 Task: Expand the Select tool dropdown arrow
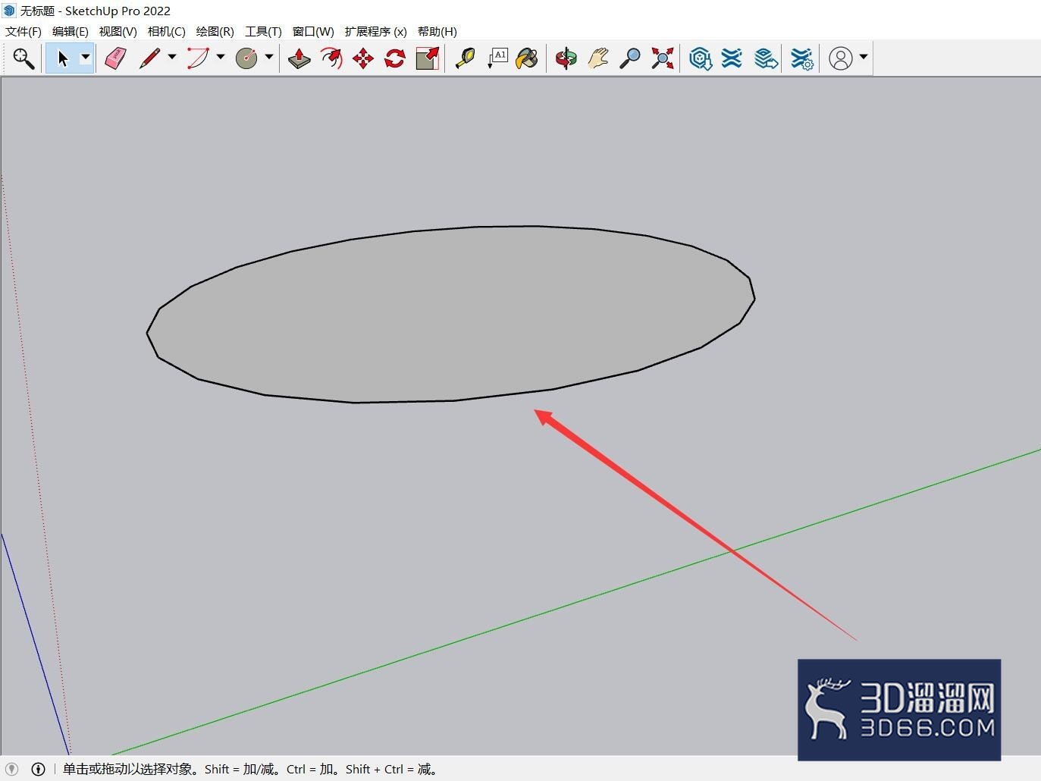coord(86,58)
